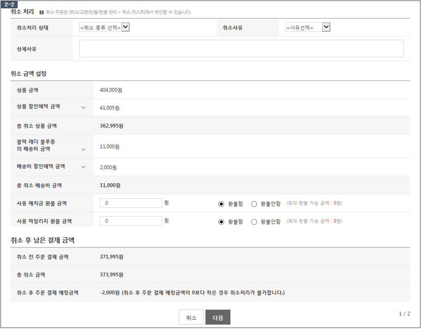Click the 총 취소 배송비 금액 label
This screenshot has height=329, width=421.
39,186
